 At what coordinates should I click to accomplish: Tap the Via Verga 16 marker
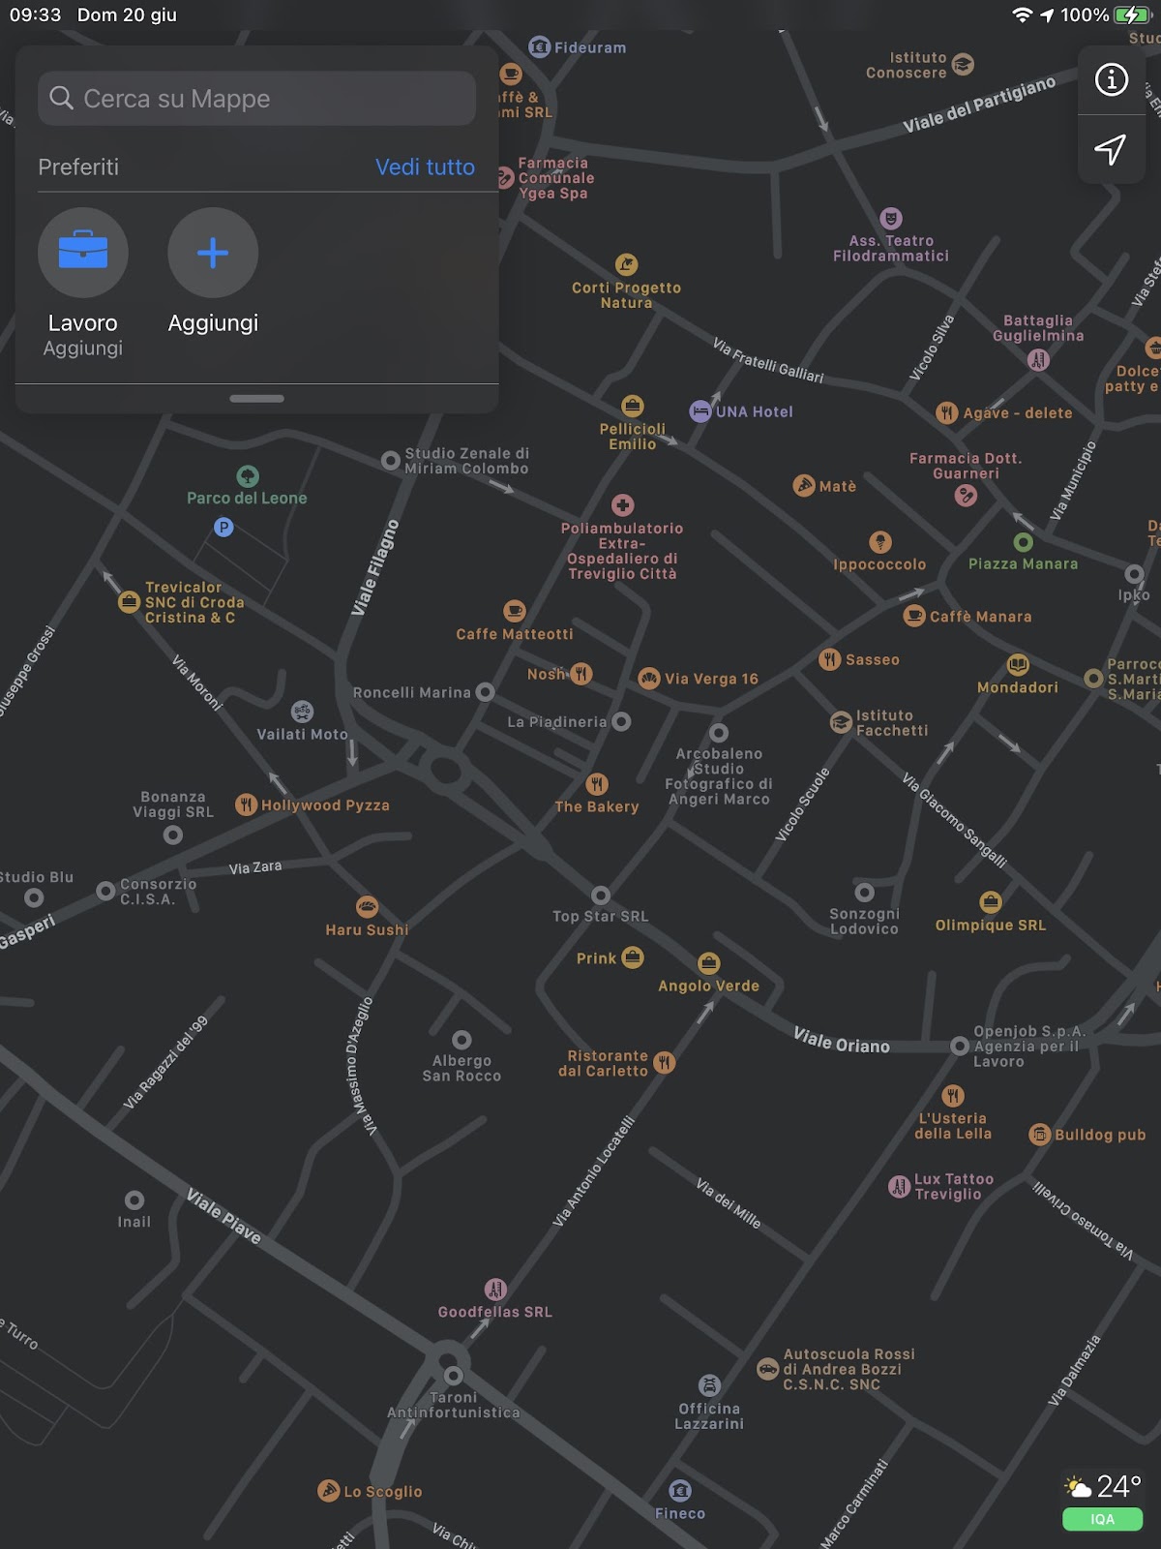(x=649, y=679)
